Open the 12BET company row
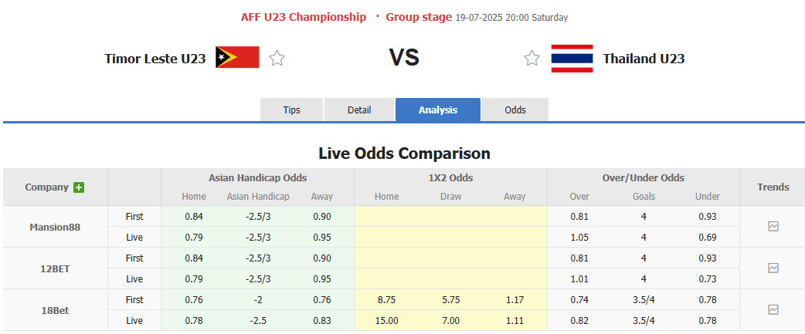This screenshot has height=334, width=805. [55, 268]
